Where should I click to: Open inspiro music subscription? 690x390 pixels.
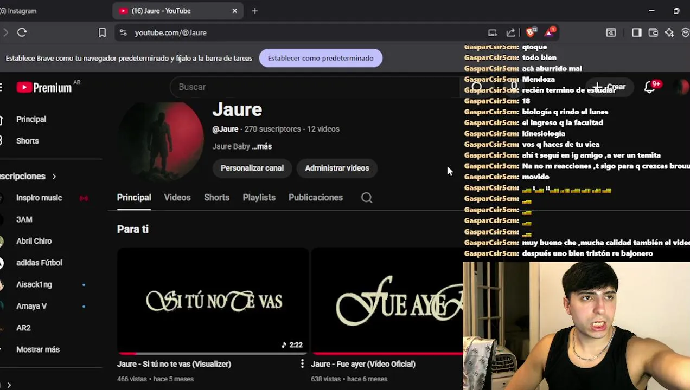(39, 198)
